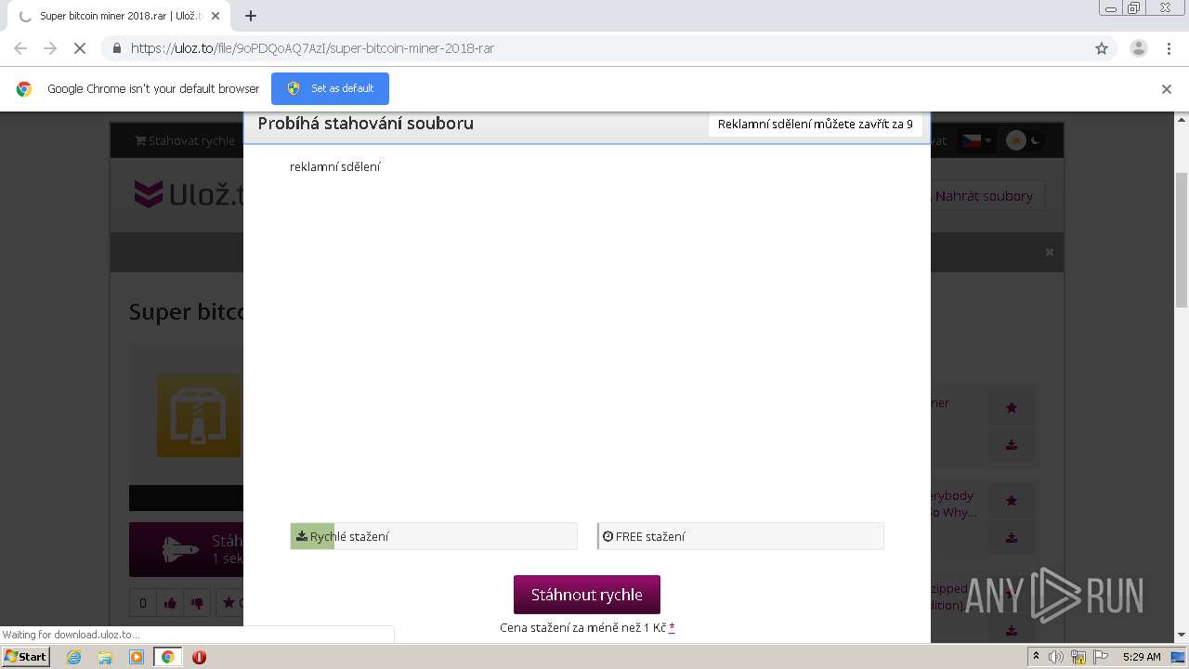Click the download icon beside the 'zipped' related file
Viewport: 1189px width, 669px height.
click(x=1012, y=631)
